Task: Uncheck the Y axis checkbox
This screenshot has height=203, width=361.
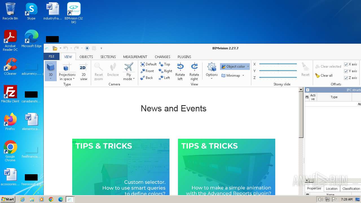Action: pyautogui.click(x=346, y=71)
